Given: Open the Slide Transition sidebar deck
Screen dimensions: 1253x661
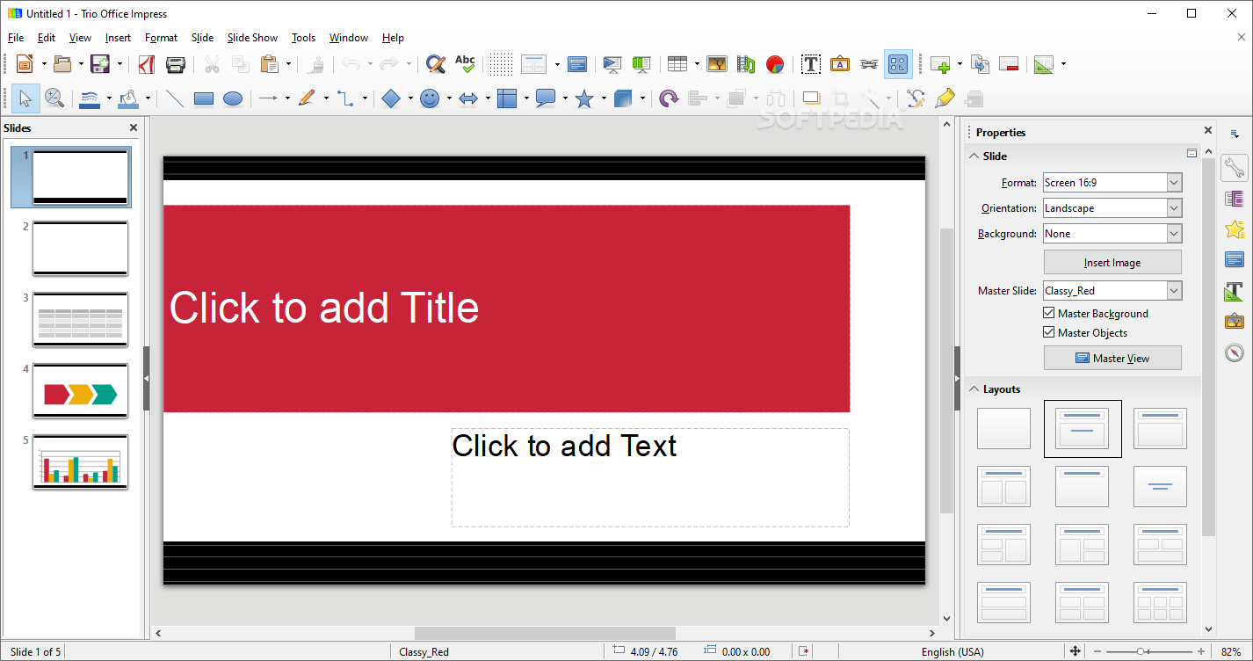Looking at the screenshot, I should 1235,199.
